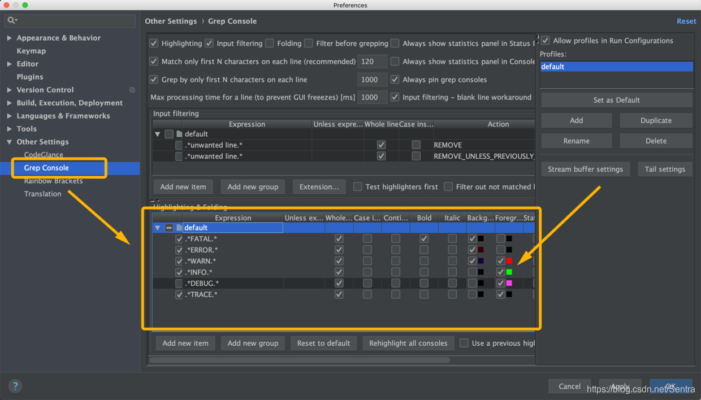Image resolution: width=701 pixels, height=400 pixels.
Task: Select Translation settings
Action: click(42, 194)
